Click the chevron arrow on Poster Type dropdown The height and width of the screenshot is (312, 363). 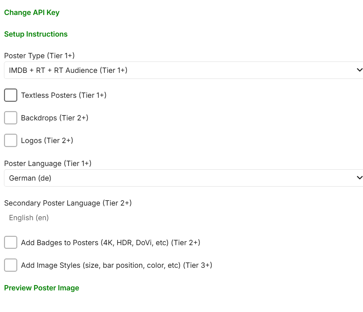[359, 70]
